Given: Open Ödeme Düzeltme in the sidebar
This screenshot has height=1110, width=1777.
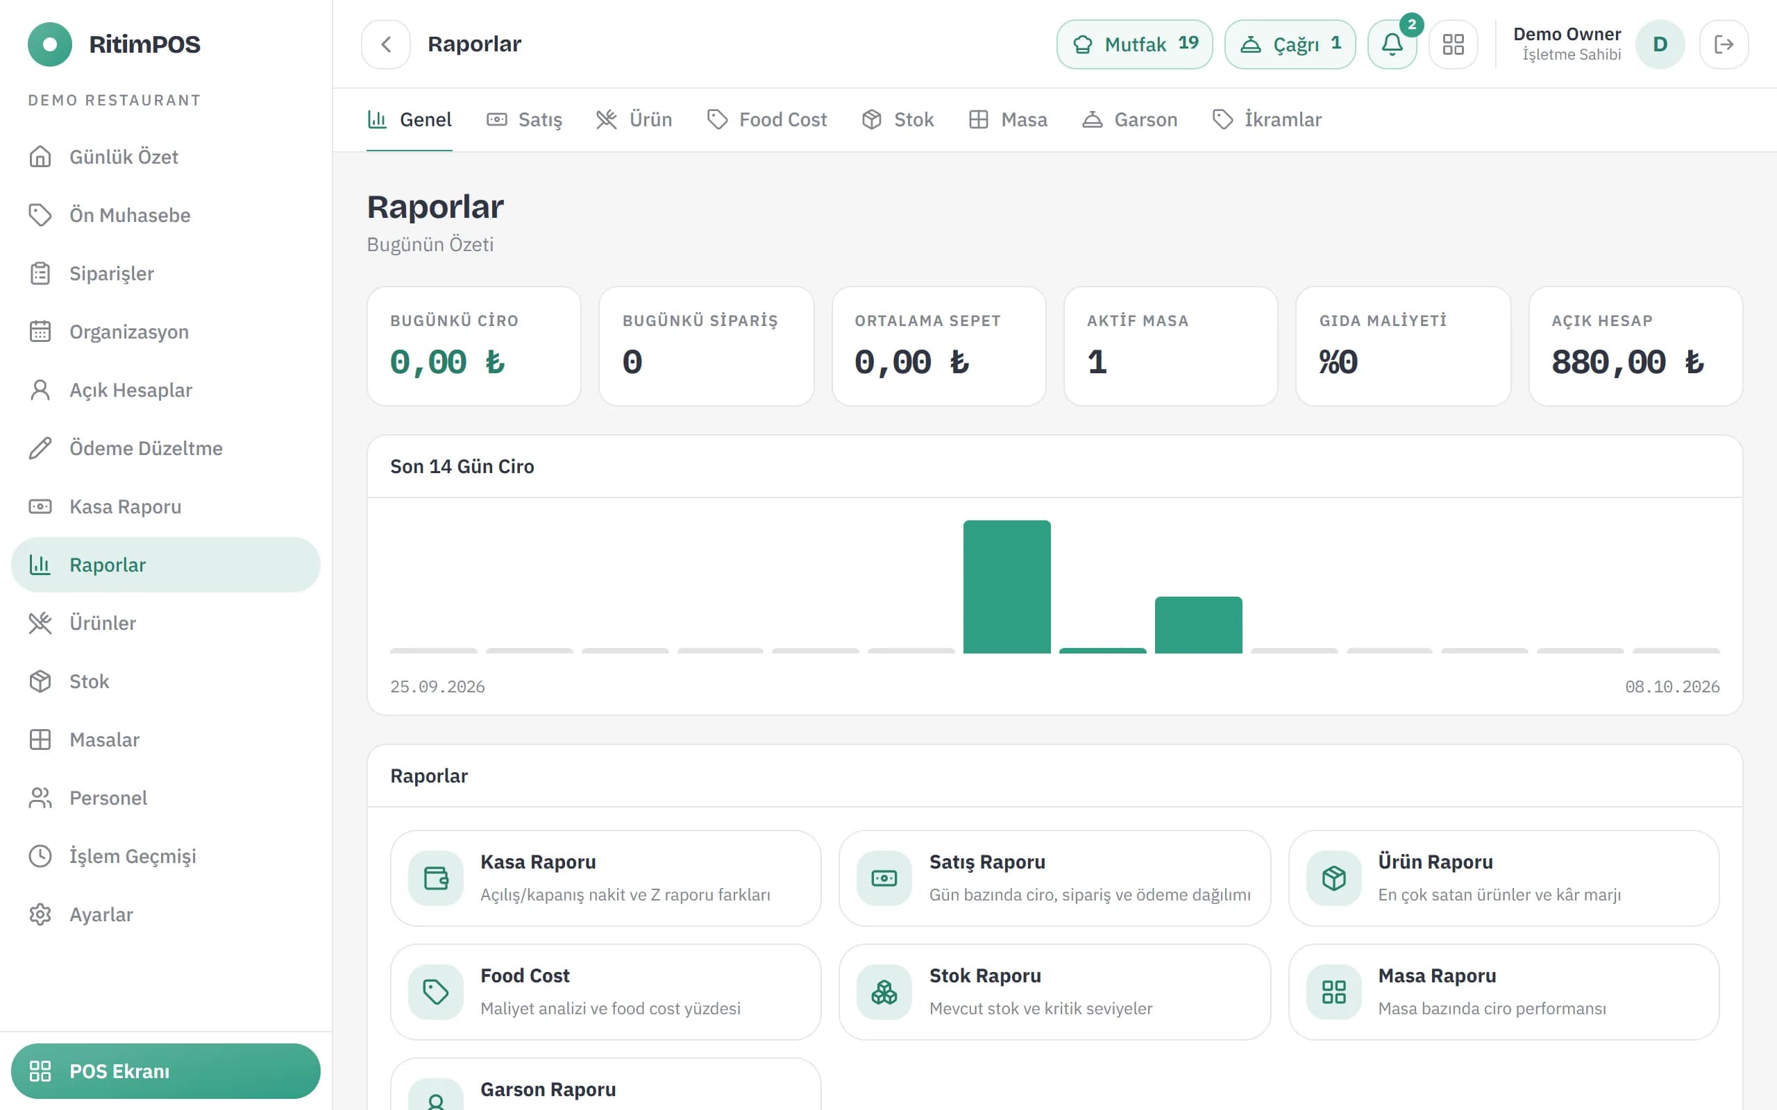Looking at the screenshot, I should click(x=166, y=448).
